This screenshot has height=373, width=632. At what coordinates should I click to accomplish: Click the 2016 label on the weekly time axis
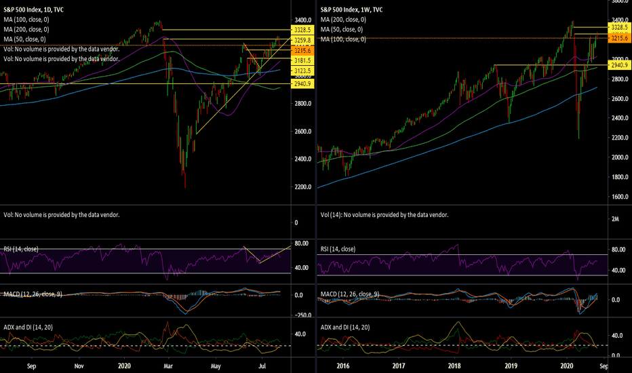pyautogui.click(x=343, y=366)
